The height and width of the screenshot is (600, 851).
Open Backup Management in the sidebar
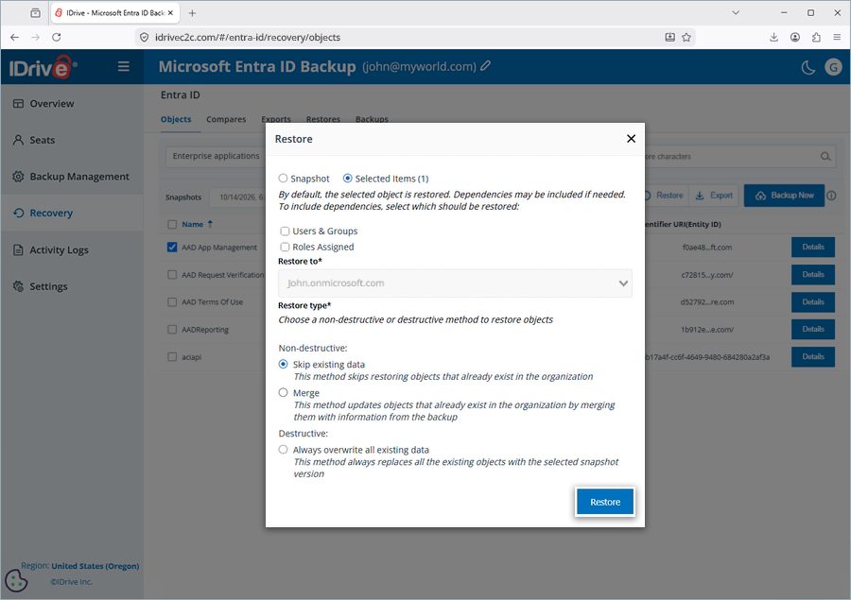click(79, 177)
